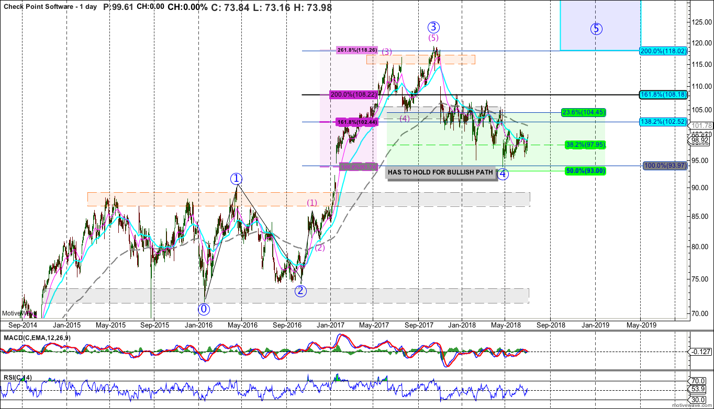The height and width of the screenshot is (409, 714).
Task: Click the May-2016 date axis label
Action: tap(241, 324)
